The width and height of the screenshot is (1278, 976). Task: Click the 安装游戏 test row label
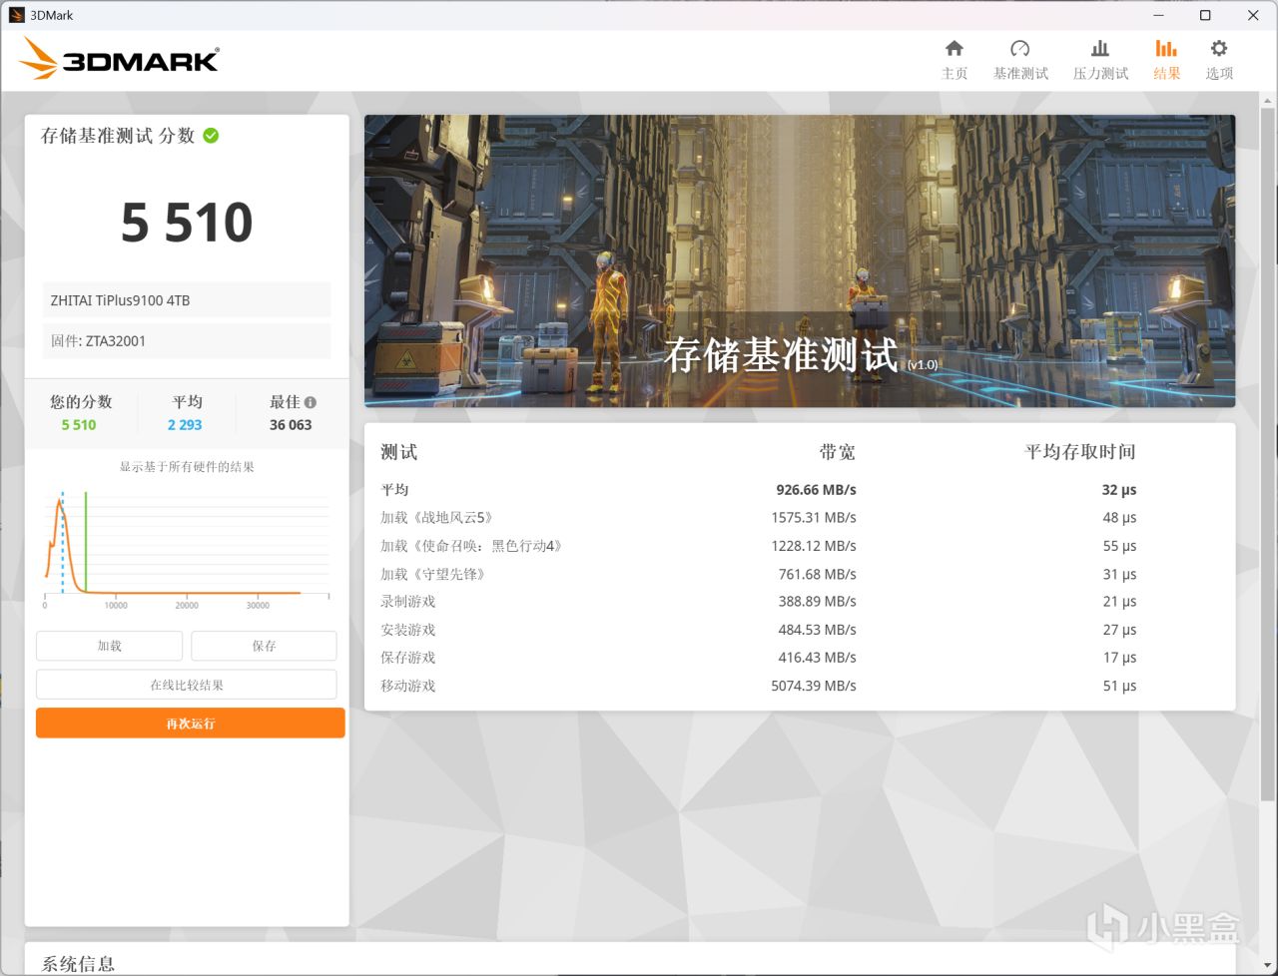click(407, 630)
